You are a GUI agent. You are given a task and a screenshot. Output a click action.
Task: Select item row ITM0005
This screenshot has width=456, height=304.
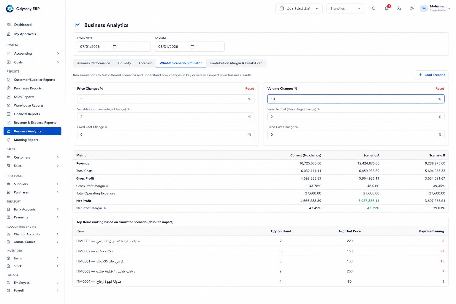point(260,241)
